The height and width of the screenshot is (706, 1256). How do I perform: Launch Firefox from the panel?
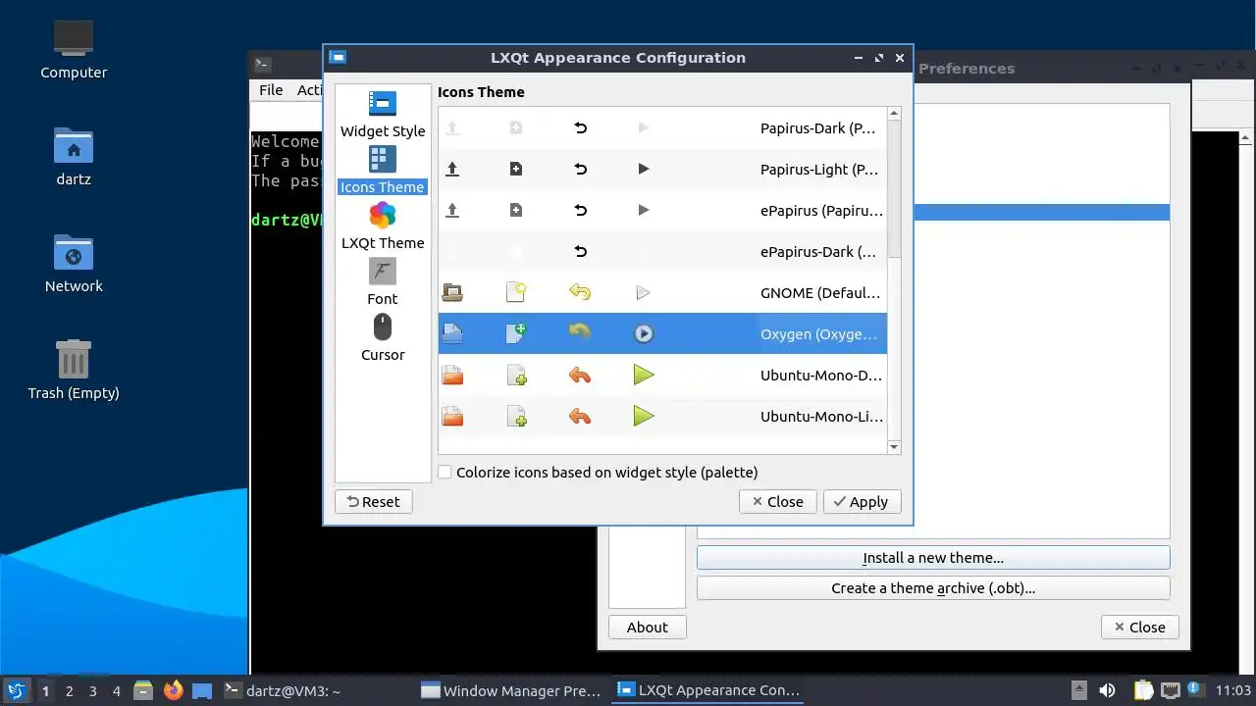(x=174, y=690)
